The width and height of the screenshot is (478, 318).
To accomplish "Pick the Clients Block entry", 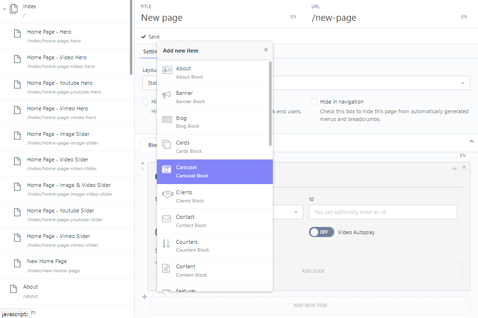I will (214, 196).
